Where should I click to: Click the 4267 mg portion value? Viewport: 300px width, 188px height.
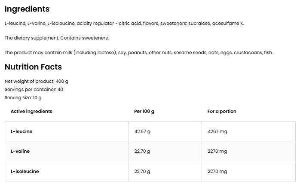coord(217,131)
